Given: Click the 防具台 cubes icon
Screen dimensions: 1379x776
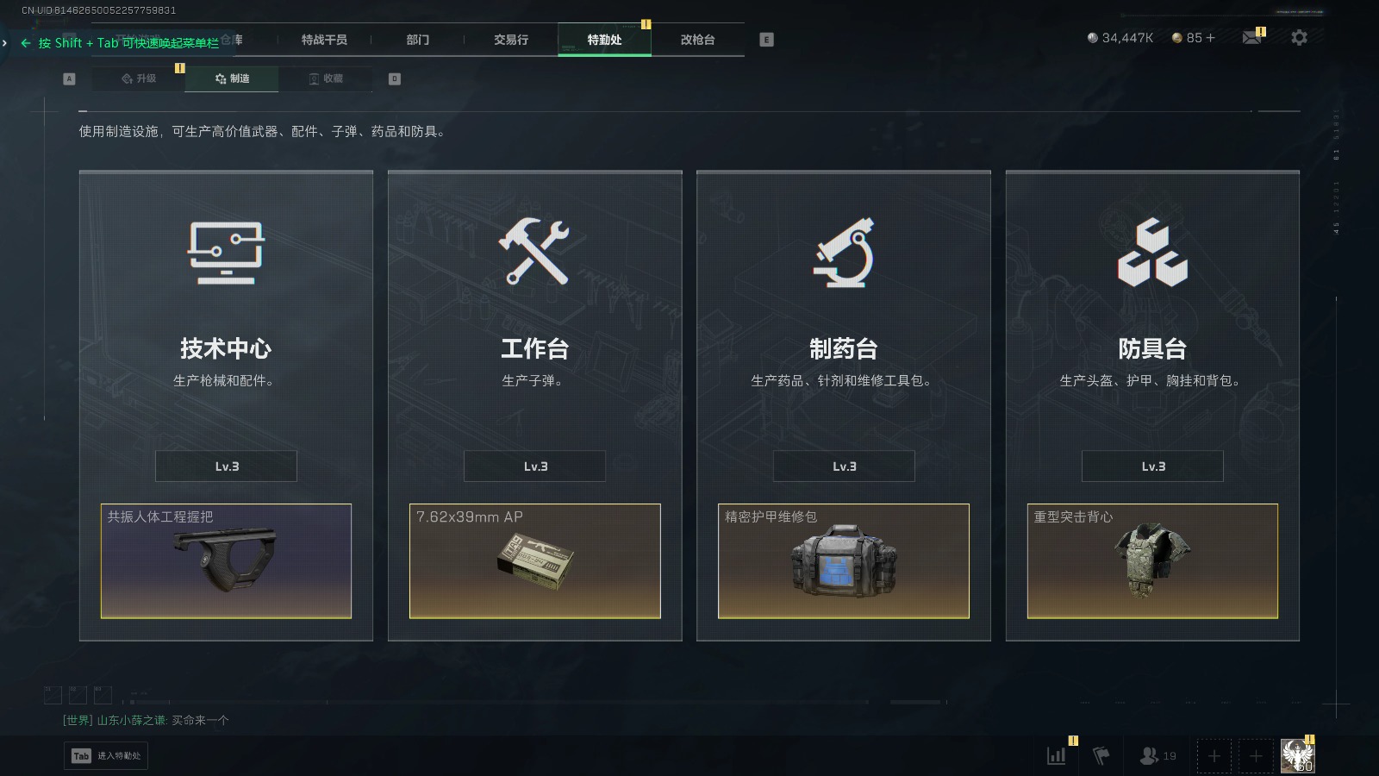Looking at the screenshot, I should (x=1152, y=253).
